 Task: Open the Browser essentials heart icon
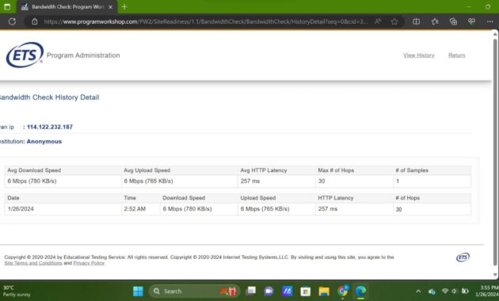pyautogui.click(x=471, y=21)
